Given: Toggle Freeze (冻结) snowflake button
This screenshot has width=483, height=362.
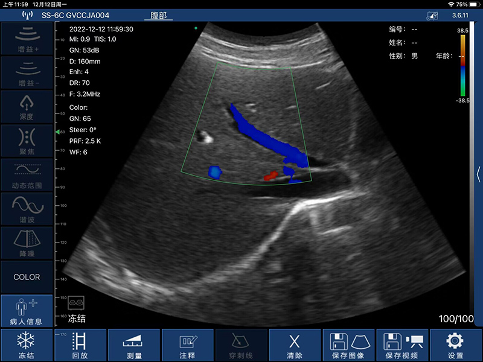Looking at the screenshot, I should 27,345.
